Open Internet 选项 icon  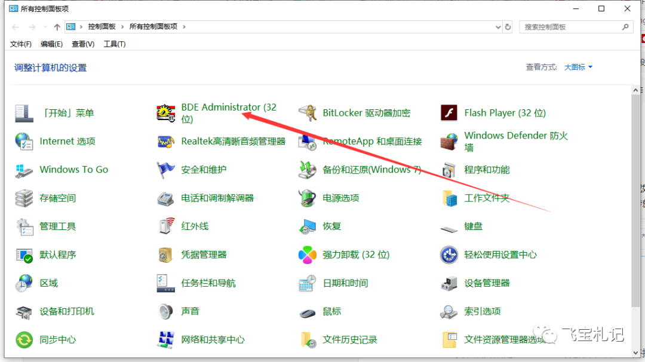pos(24,142)
